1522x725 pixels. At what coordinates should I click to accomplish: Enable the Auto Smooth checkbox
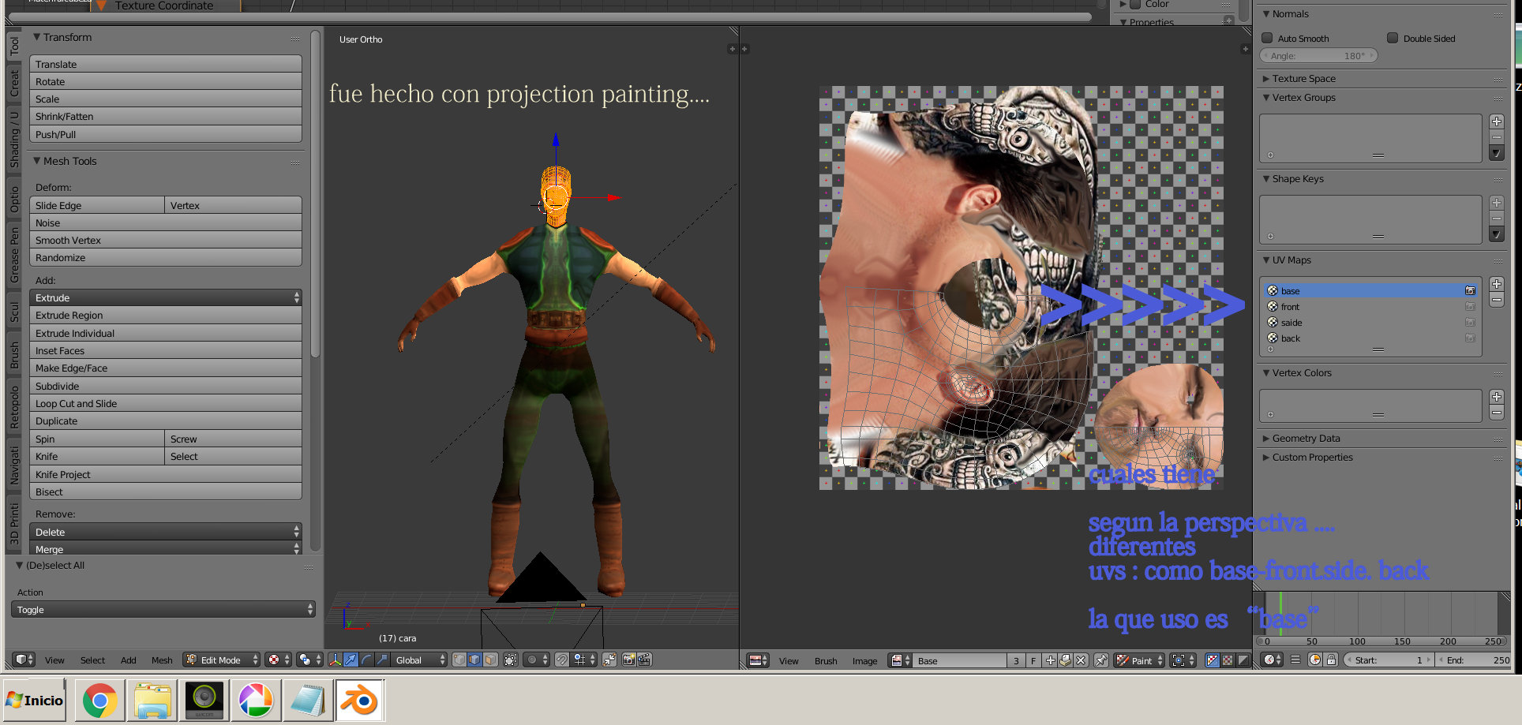(x=1267, y=38)
